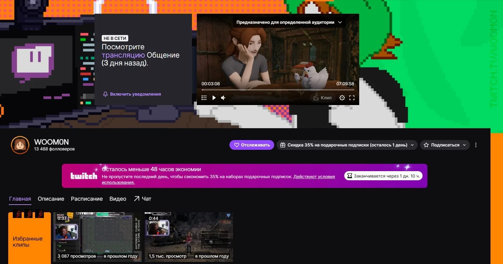This screenshot has width=503, height=264.
Task: Turn on Включить уведомления
Action: pyautogui.click(x=132, y=94)
